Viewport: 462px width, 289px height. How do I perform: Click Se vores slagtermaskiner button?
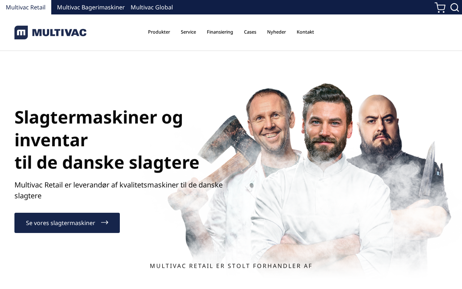(67, 223)
